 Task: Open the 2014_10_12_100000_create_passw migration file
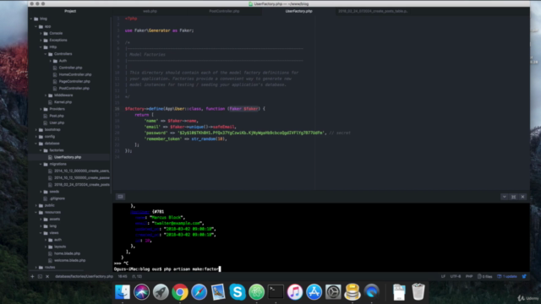click(81, 178)
